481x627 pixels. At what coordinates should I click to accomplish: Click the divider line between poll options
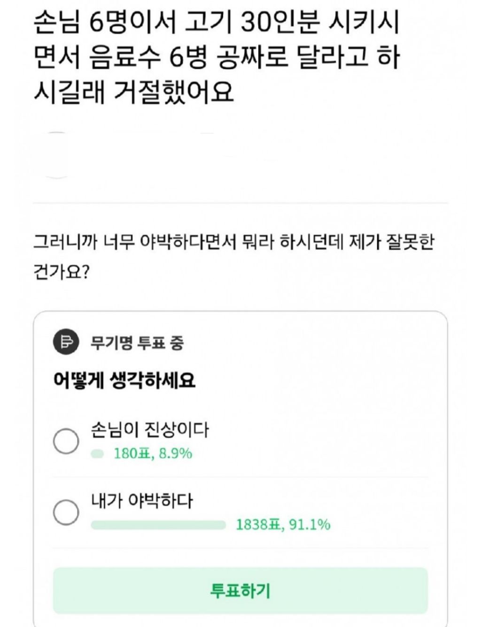tap(240, 477)
